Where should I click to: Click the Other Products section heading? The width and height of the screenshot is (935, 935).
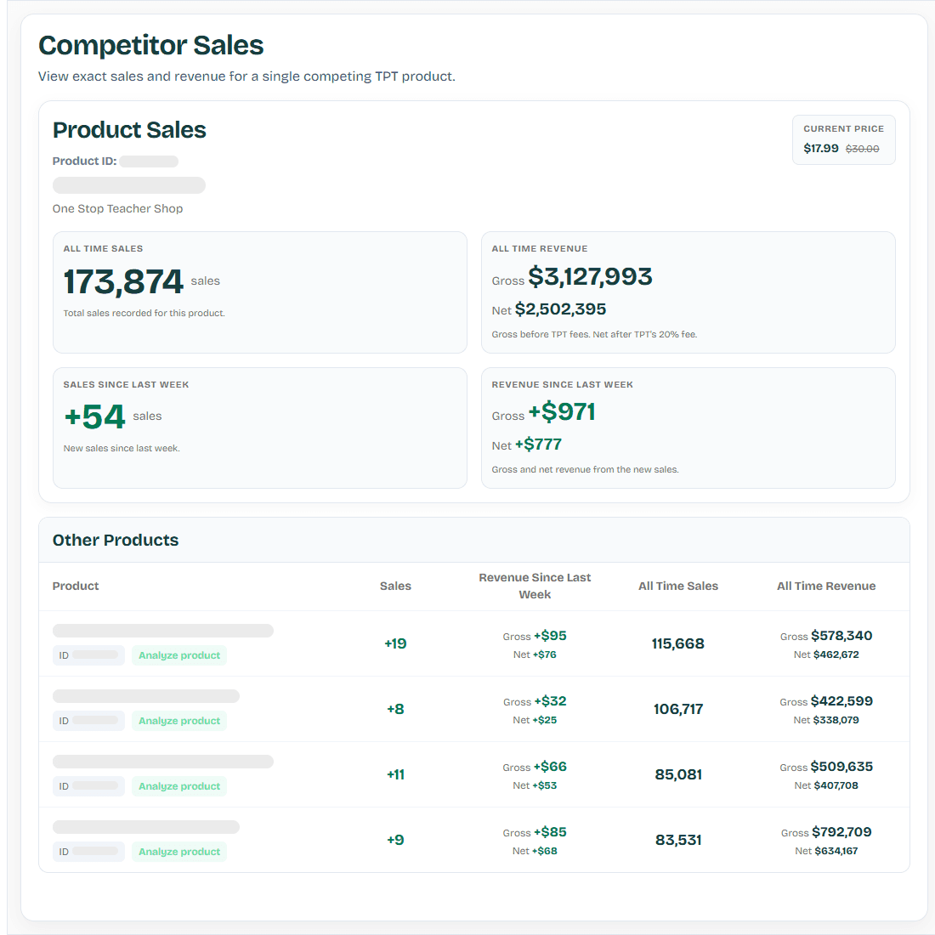point(115,541)
